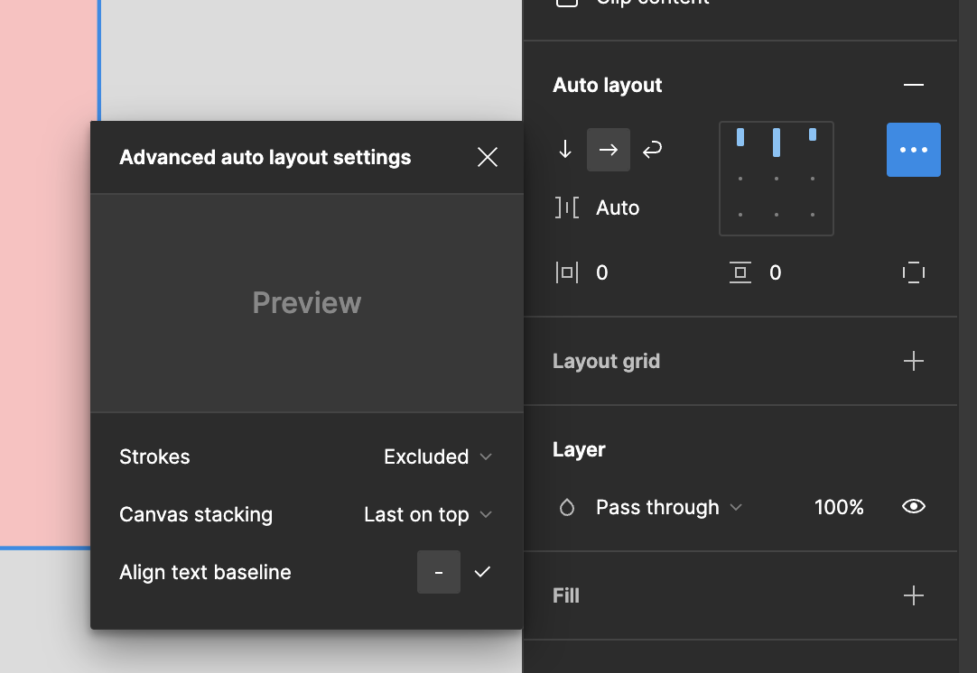Edit horizontal padding value 0
Viewport: 977px width, 673px height.
(602, 272)
